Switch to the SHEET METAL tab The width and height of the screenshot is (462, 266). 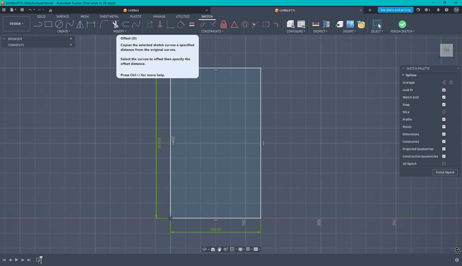[x=109, y=17]
